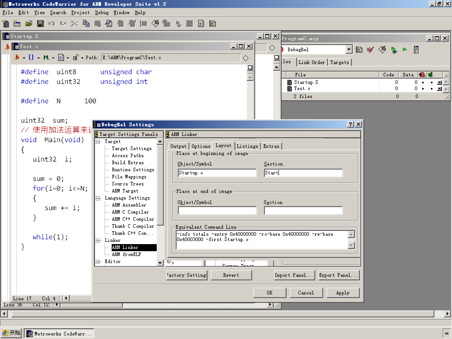This screenshot has width=452, height=339.
Task: Save with the floppy disk toolbar icon
Action: (40, 23)
